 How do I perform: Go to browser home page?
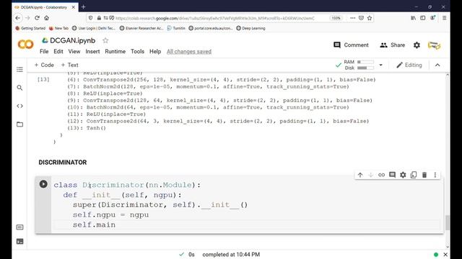[x=46, y=18]
